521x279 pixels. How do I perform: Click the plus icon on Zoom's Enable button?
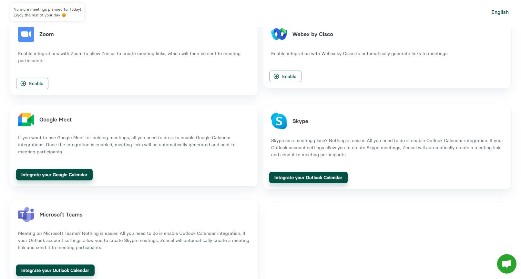(x=23, y=83)
